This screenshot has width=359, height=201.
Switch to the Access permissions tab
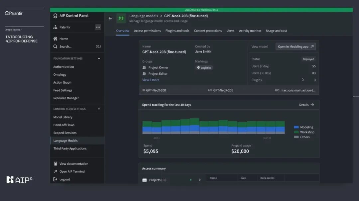coord(147,31)
